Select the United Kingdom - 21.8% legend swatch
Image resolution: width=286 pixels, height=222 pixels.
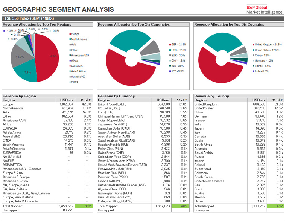point(254,44)
